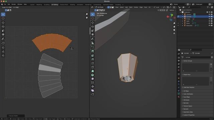Image resolution: width=214 pixels, height=120 pixels.
Task: Enable Add Rest Position checkbox
Action: tap(183, 87)
